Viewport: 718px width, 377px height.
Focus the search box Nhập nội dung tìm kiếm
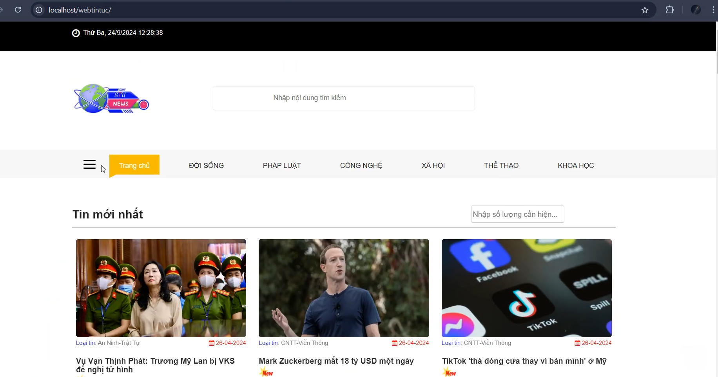tap(344, 98)
